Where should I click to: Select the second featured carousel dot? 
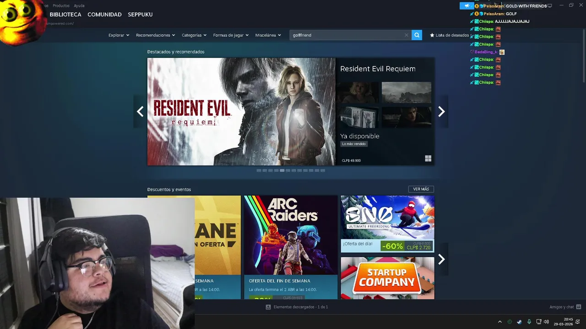(x=265, y=170)
